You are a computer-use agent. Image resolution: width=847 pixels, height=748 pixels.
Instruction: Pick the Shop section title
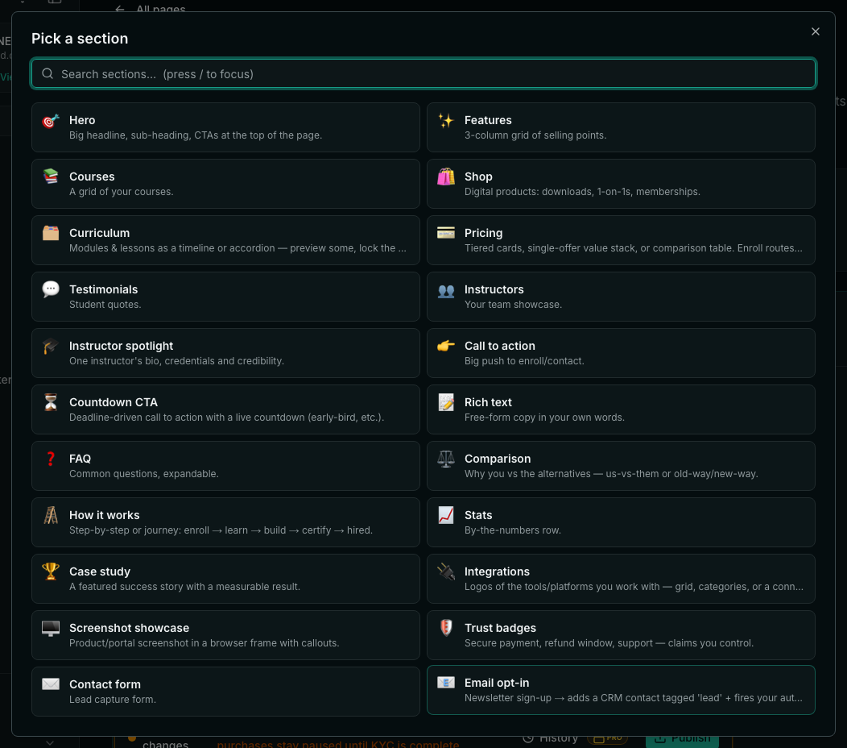(x=478, y=177)
